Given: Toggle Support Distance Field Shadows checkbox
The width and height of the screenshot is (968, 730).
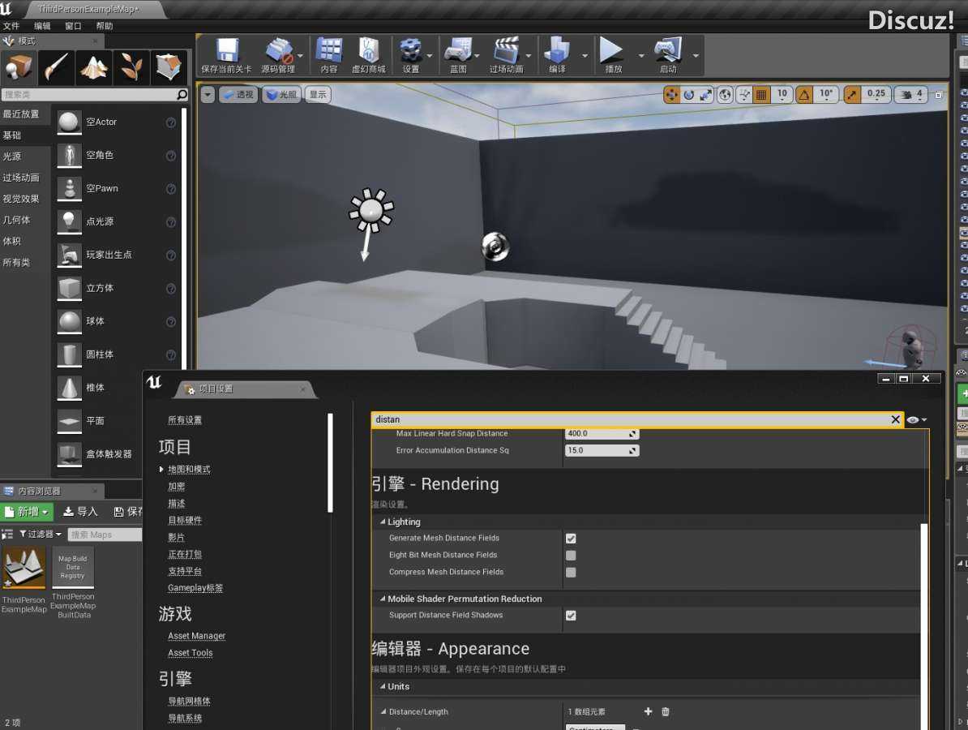Looking at the screenshot, I should (571, 616).
